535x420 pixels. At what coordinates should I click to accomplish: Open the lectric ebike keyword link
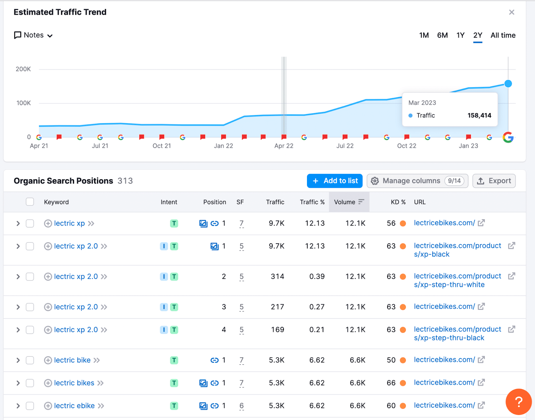click(x=74, y=406)
